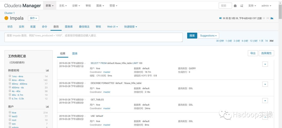Focus the Impala query search text area

[93, 37]
